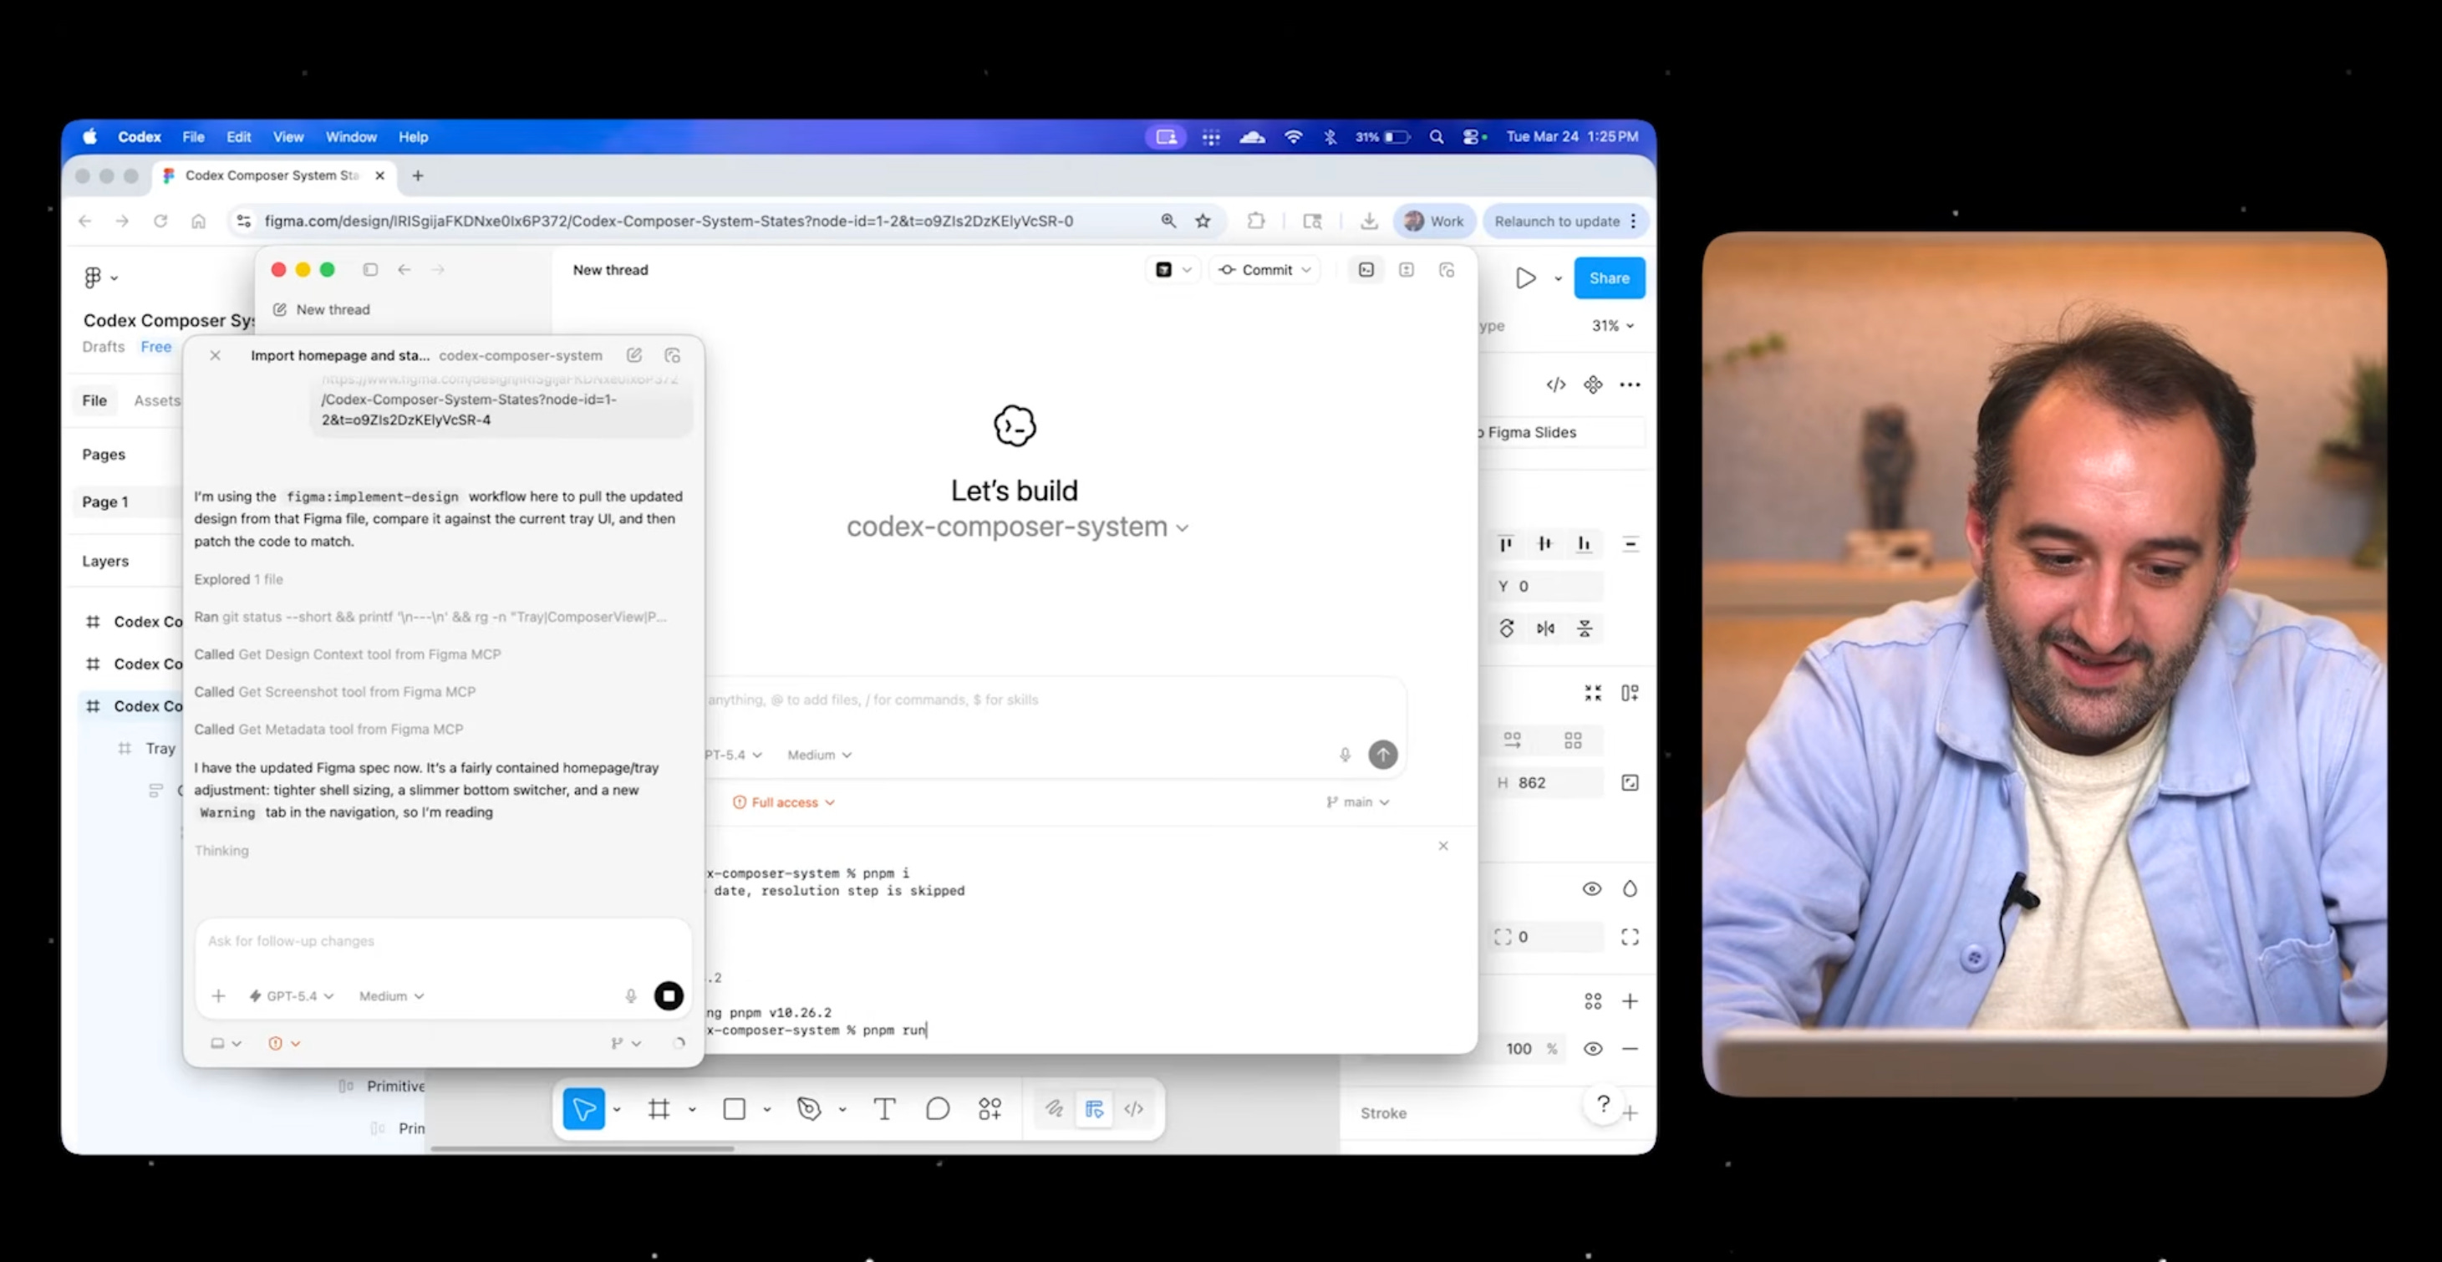Image resolution: width=2442 pixels, height=1262 pixels.
Task: Switch to the Assets tab
Action: pyautogui.click(x=156, y=400)
